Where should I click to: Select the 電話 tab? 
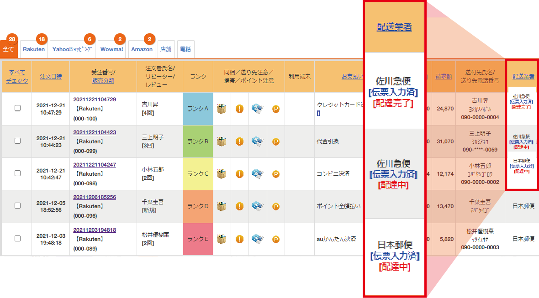(185, 49)
